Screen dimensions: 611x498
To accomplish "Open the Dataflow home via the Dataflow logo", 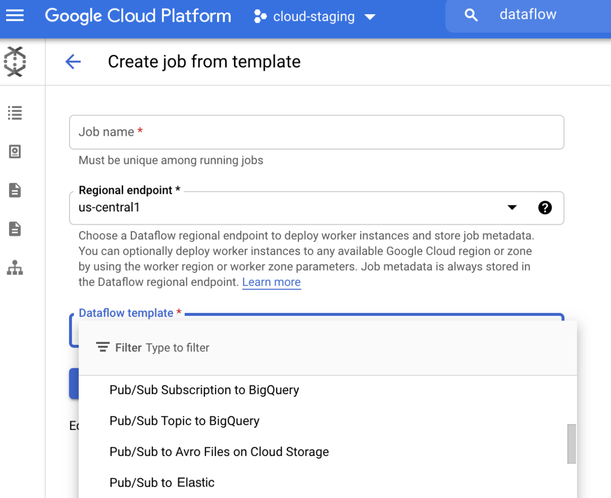I will (15, 61).
